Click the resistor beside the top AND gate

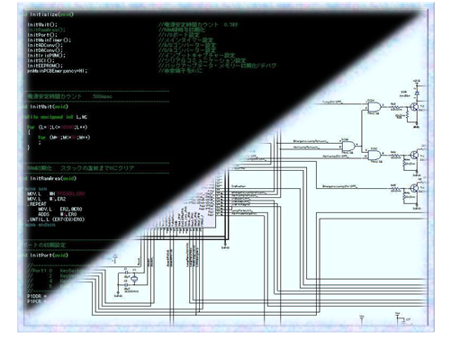[395, 107]
